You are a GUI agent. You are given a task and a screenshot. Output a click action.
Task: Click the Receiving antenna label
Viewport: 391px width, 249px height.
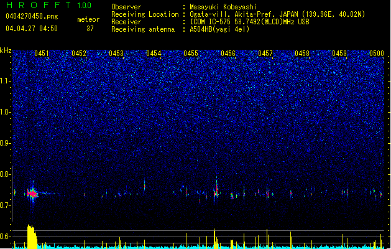click(143, 29)
